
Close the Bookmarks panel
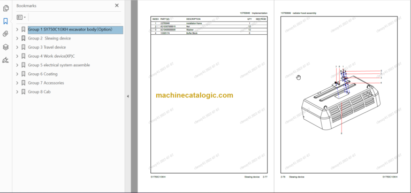point(117,5)
